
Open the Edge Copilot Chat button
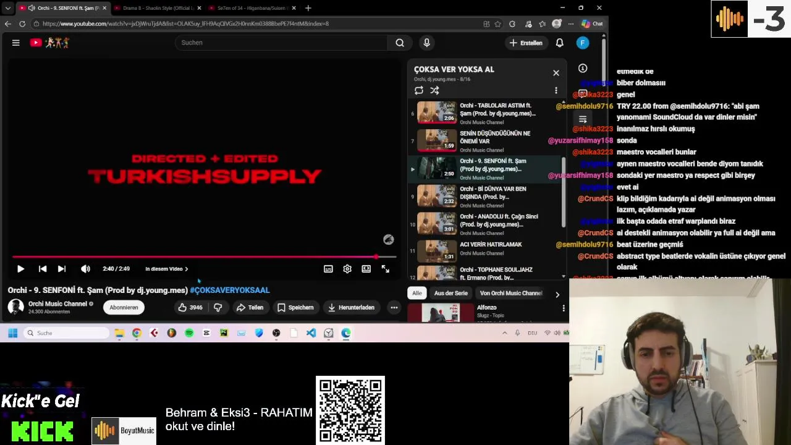[x=593, y=23]
